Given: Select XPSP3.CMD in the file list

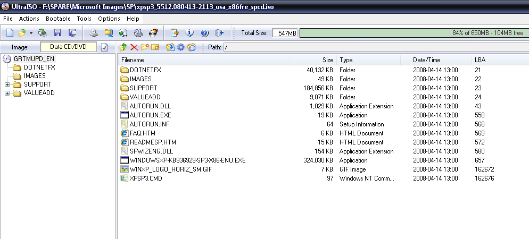Looking at the screenshot, I should pyautogui.click(x=146, y=178).
